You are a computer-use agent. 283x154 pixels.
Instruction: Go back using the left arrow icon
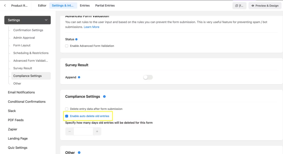pyautogui.click(x=5, y=6)
